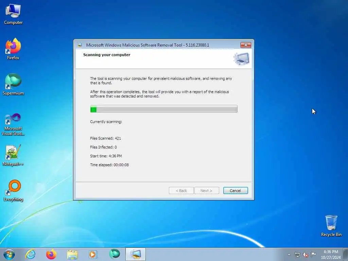Select the Everything search desktop shortcut
The width and height of the screenshot is (348, 261).
tap(13, 190)
